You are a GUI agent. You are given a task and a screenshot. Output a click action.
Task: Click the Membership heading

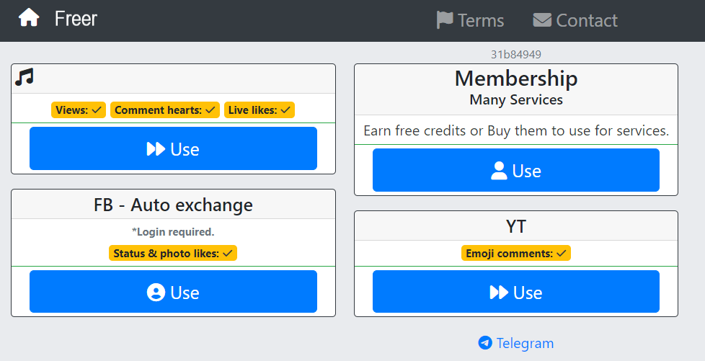(x=516, y=79)
